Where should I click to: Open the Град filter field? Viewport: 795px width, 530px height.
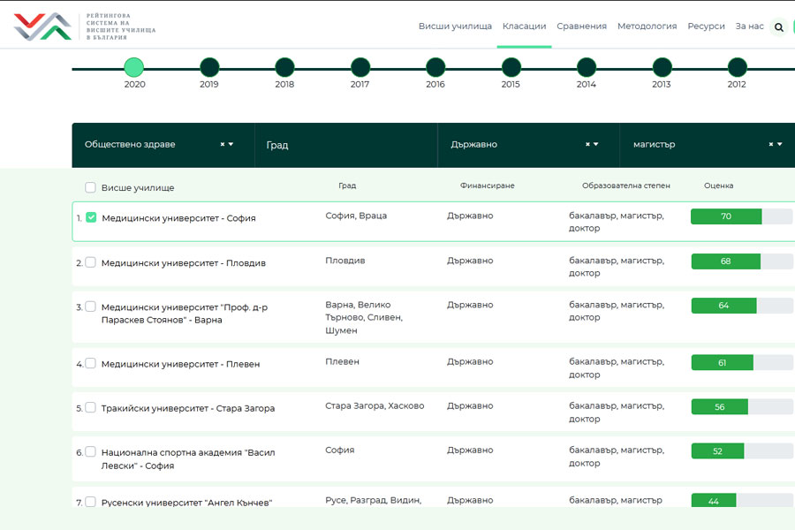click(x=345, y=145)
